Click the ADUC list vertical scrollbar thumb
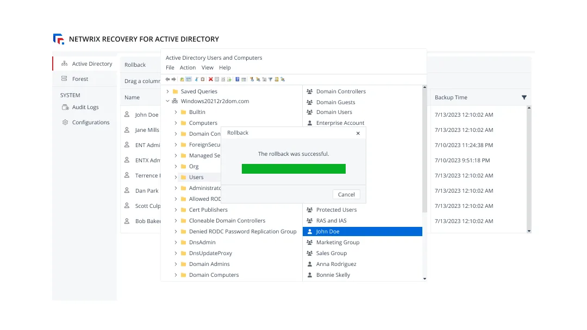This screenshot has height=330, width=587. pyautogui.click(x=424, y=151)
